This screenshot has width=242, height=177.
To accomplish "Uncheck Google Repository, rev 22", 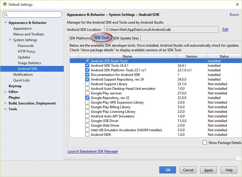I will (87, 98).
